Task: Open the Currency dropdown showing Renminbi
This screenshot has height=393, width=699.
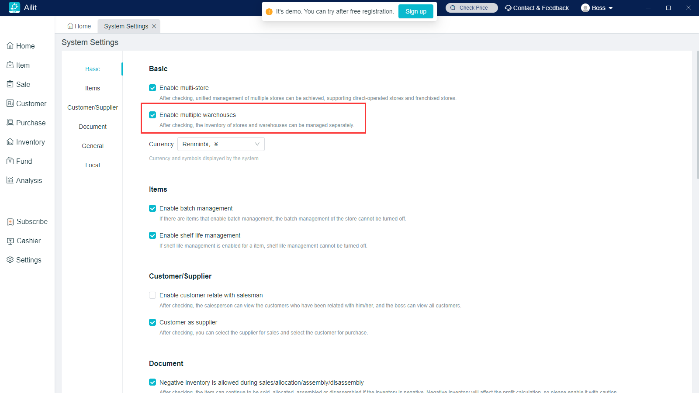Action: click(221, 144)
